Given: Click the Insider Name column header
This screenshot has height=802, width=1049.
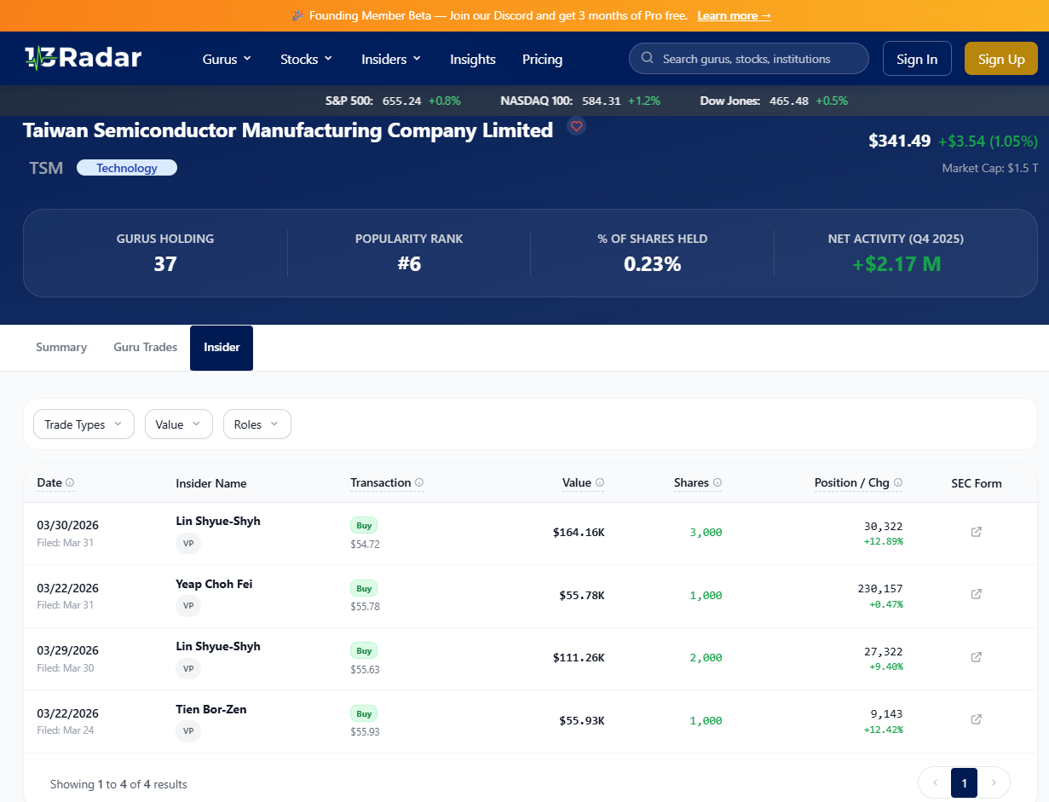Looking at the screenshot, I should [x=211, y=483].
